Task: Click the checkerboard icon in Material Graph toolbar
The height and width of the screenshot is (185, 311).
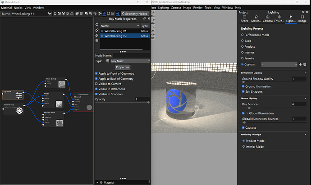Action: coord(59,14)
